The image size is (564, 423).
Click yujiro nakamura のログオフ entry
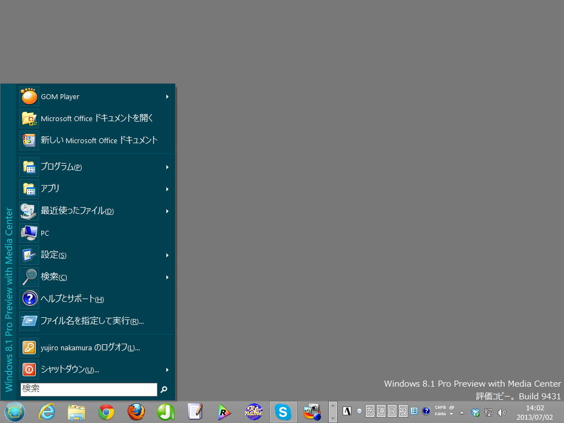88,348
